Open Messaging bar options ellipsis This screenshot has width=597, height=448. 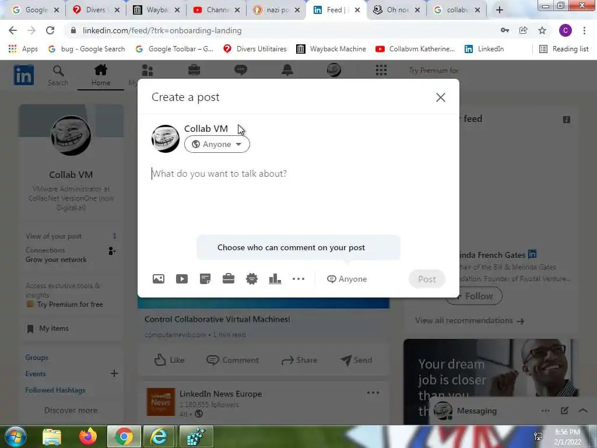click(x=546, y=411)
